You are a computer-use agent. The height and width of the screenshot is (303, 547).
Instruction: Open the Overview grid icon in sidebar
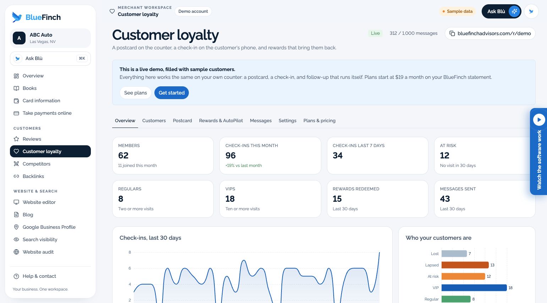point(16,76)
